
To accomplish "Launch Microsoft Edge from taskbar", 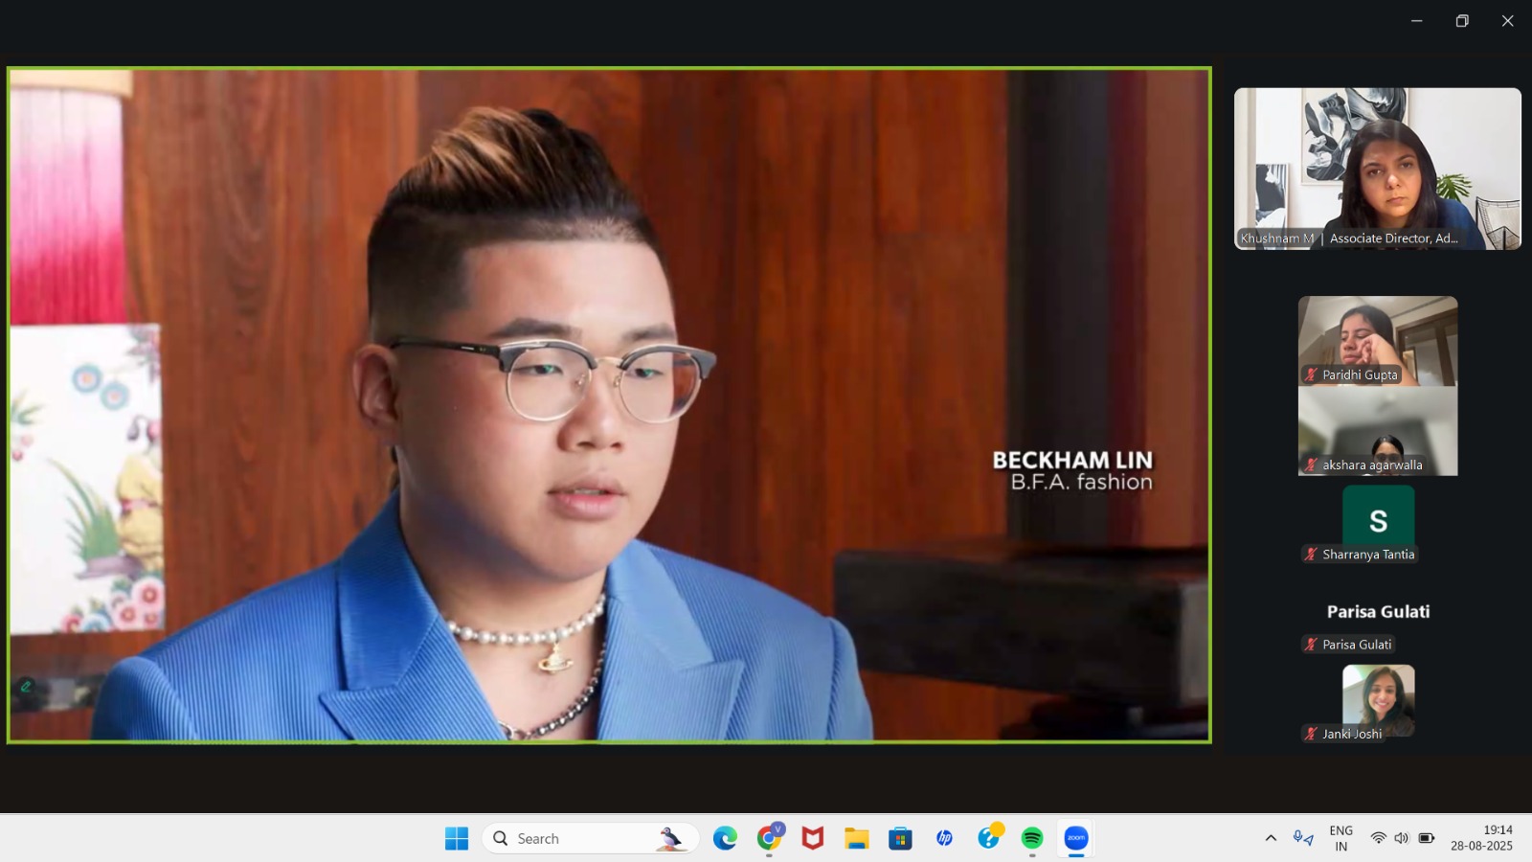I will [725, 838].
